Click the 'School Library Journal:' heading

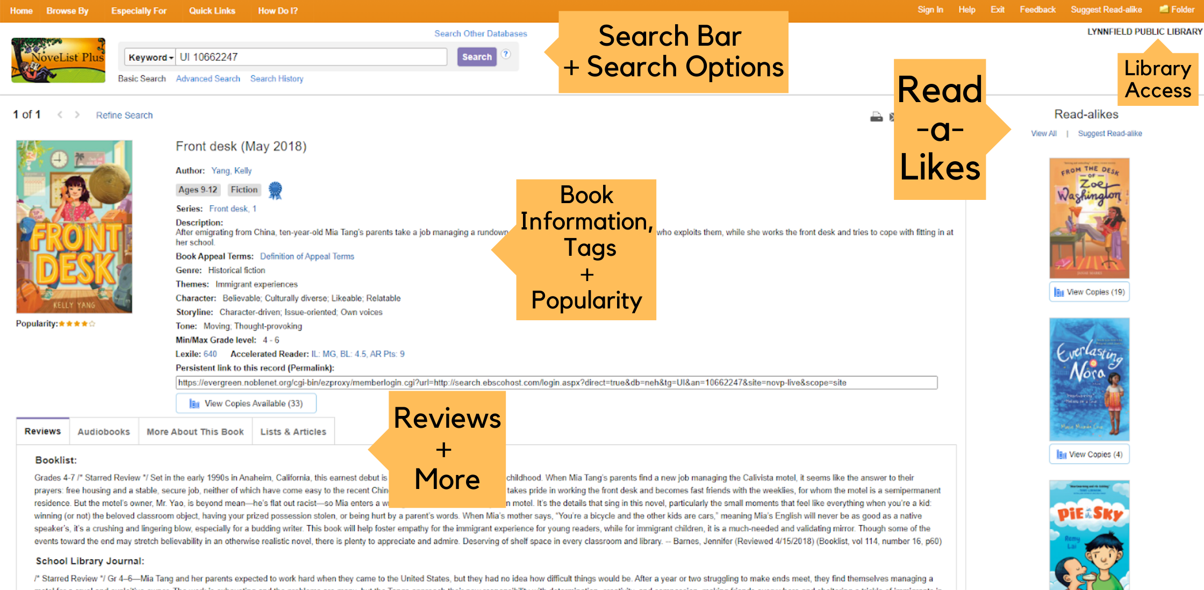click(x=90, y=561)
